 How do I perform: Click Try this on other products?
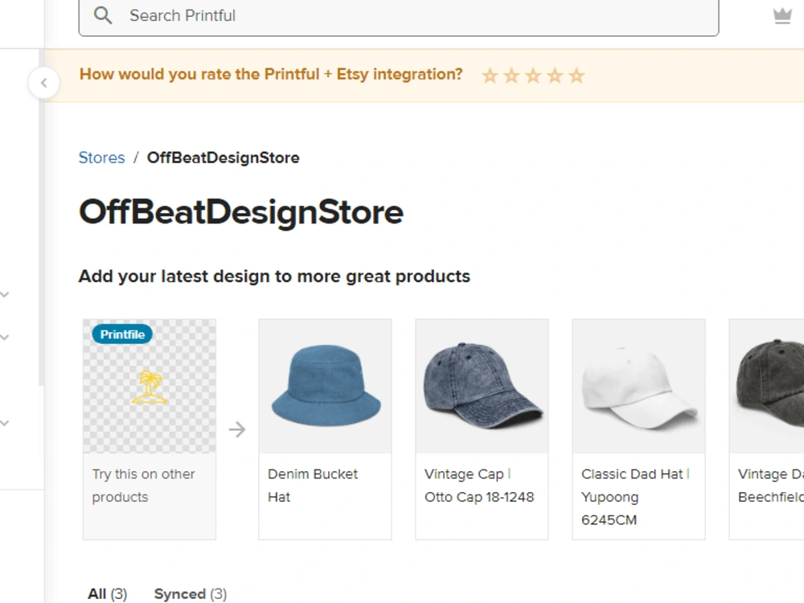144,485
